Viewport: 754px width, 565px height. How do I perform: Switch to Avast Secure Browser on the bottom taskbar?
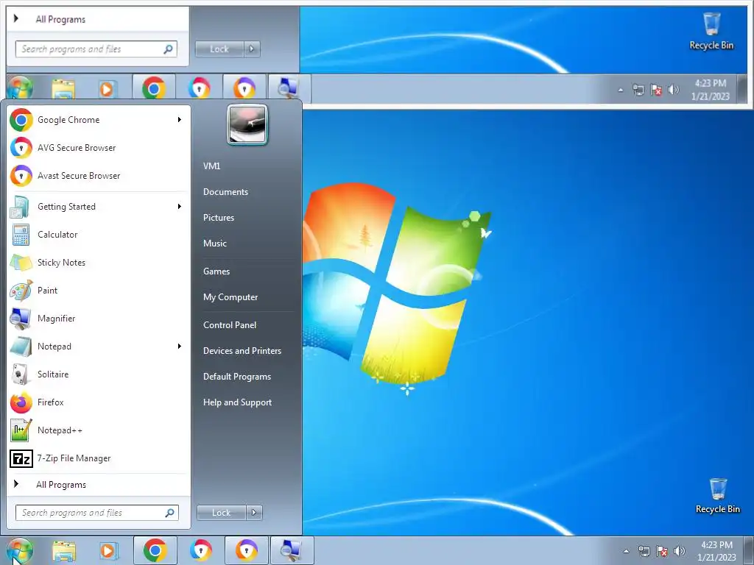tap(246, 550)
